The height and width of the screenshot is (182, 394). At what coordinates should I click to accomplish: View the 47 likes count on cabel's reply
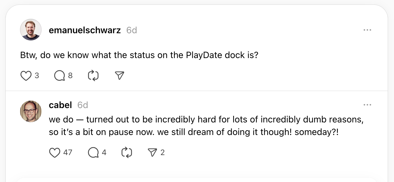[x=68, y=153]
